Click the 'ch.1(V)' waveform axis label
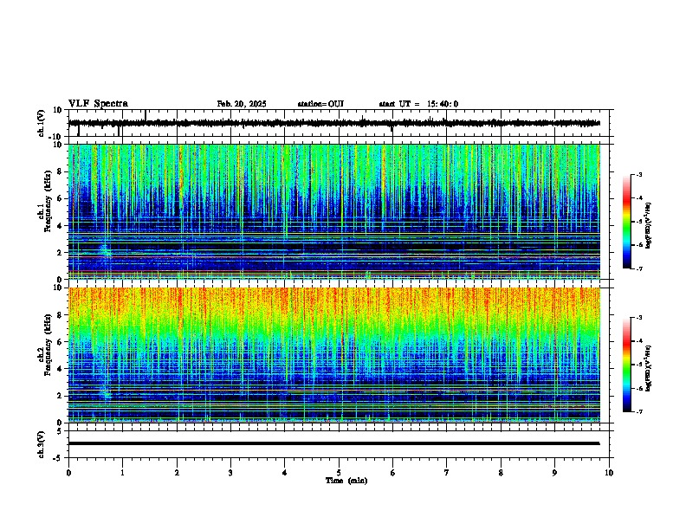The height and width of the screenshot is (530, 686). click(x=42, y=123)
